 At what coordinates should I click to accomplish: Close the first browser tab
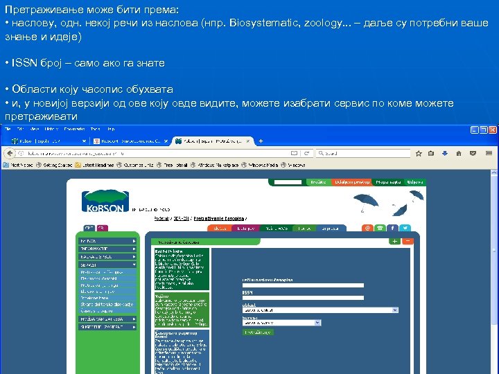84,141
